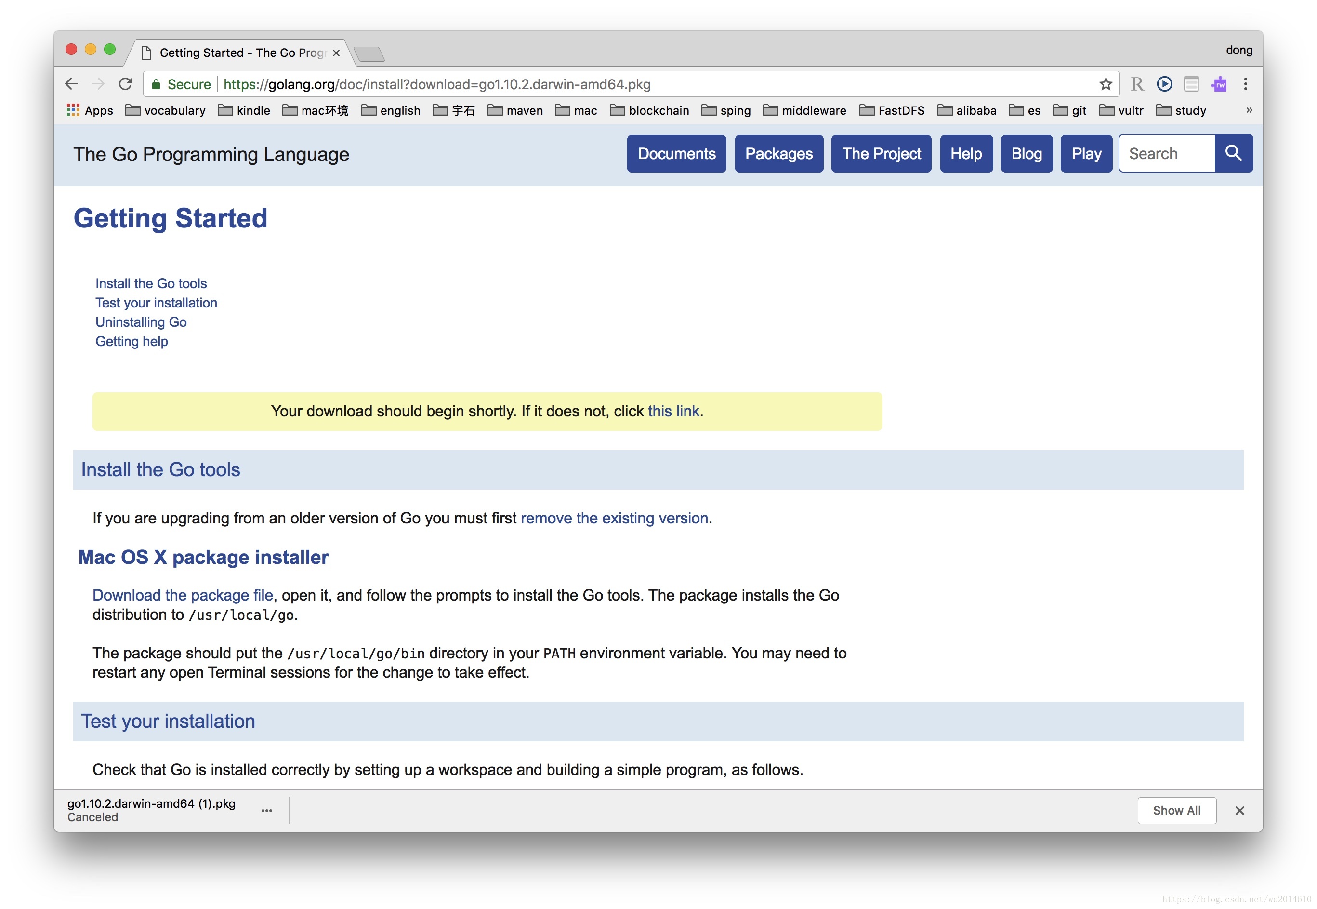Screen dimensions: 1317x909
Task: Click The Go Programming Language title
Action: [x=211, y=154]
